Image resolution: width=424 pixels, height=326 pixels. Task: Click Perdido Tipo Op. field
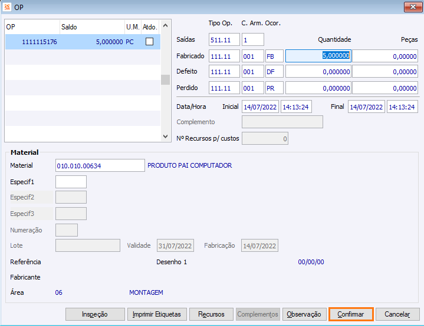[x=224, y=88]
